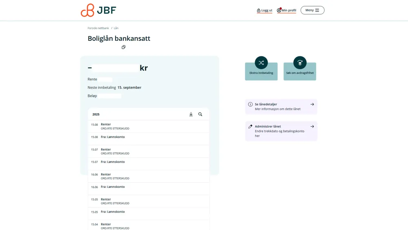
Task: Click the arrow on Se lånedetaljer card
Action: click(312, 105)
